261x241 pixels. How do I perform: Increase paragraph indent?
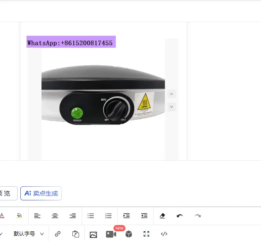(126, 216)
